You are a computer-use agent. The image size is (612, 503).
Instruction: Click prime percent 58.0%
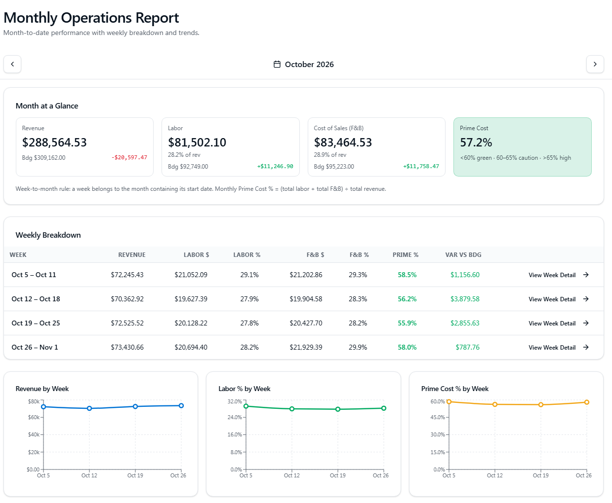(x=408, y=347)
